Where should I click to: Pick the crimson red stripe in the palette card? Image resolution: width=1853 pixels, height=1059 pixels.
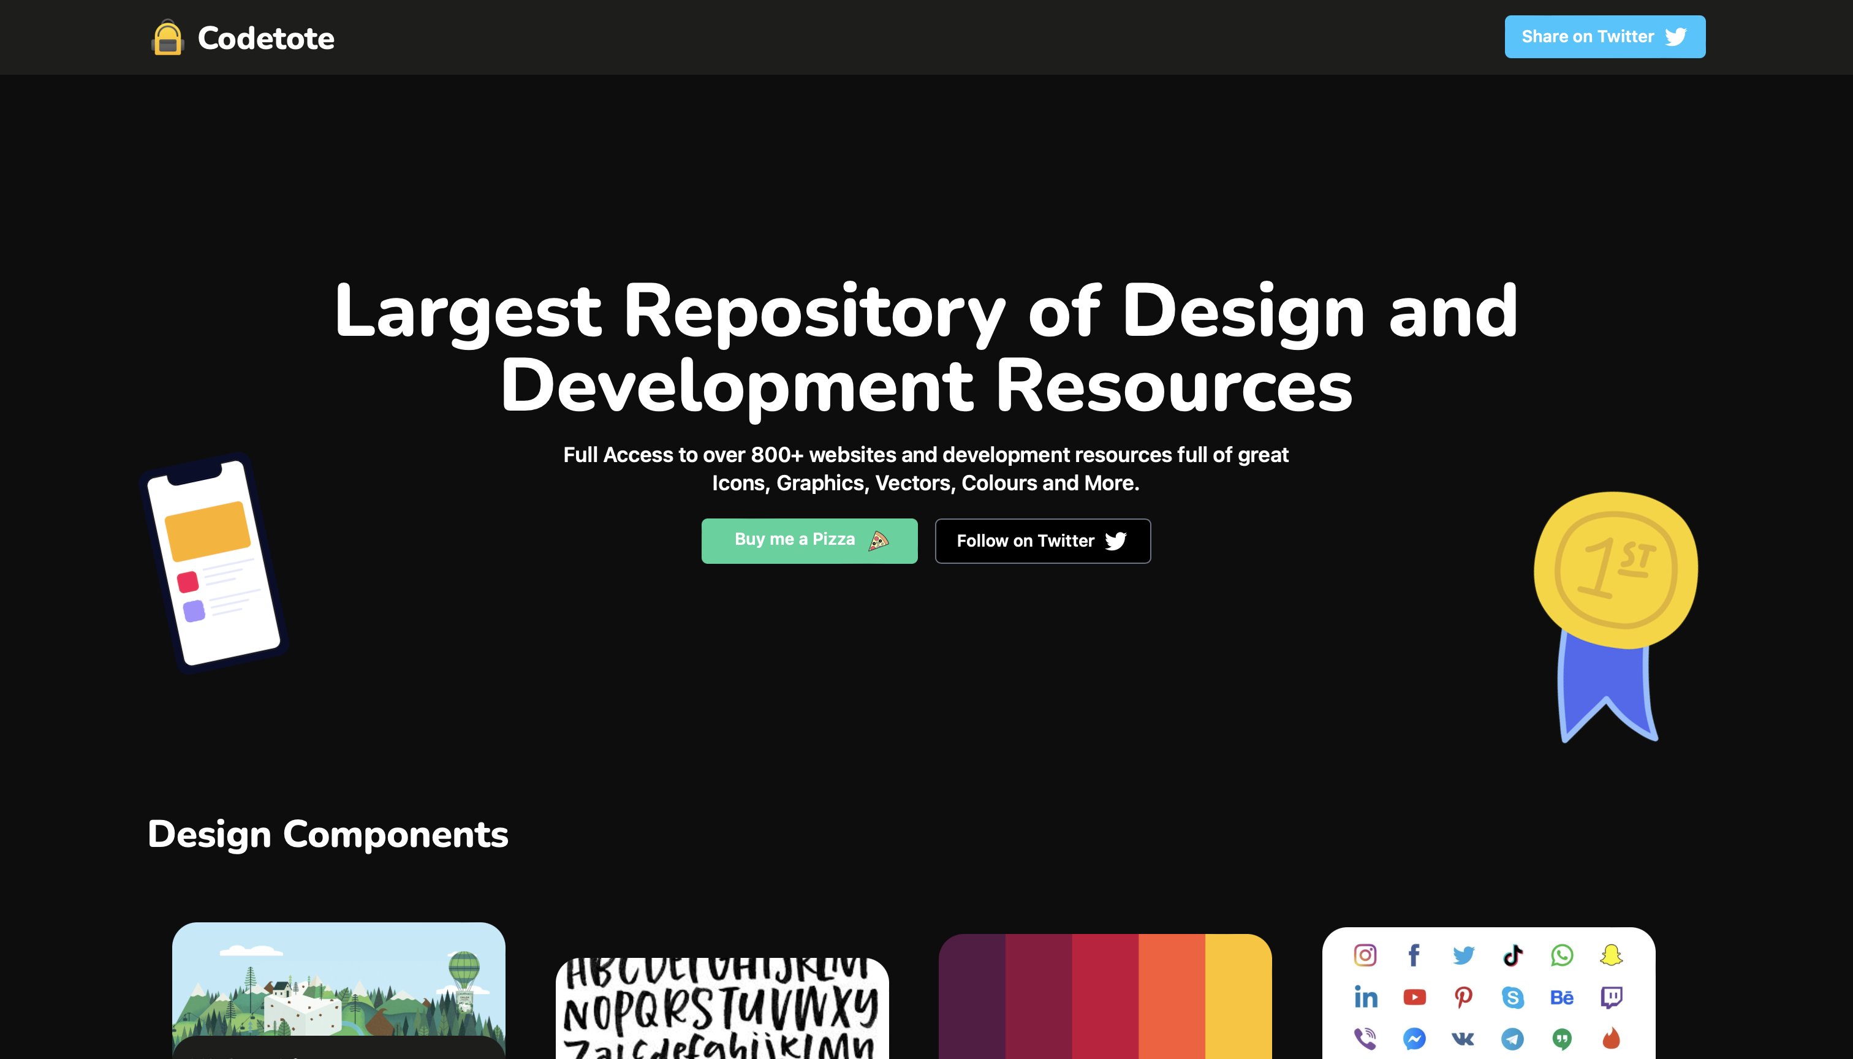click(x=1105, y=996)
